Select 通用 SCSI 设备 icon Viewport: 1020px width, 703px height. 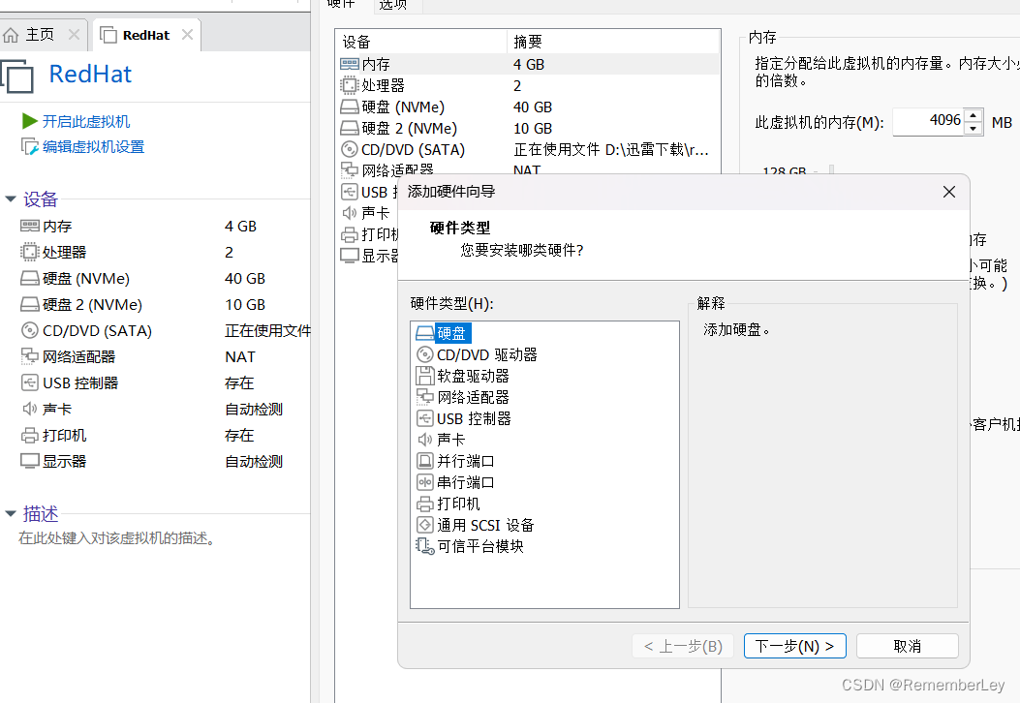point(425,525)
